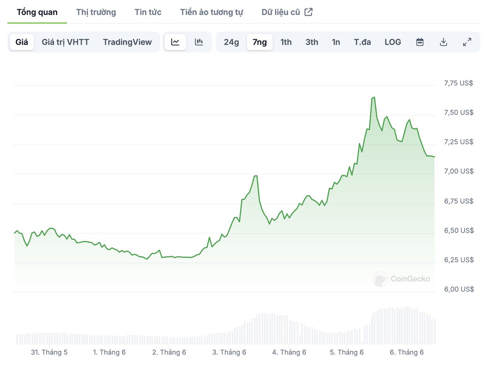Click the 6,00 US$ axis label
488x365 pixels.
[459, 289]
